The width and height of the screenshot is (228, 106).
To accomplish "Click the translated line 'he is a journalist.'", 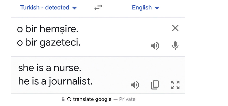I will [55, 82].
